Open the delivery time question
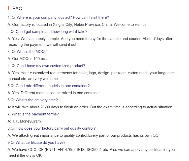 [33, 100]
